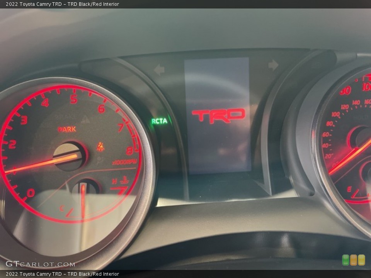The width and height of the screenshot is (371, 278).
Task: Click the small 40 on the speedometer
Action: pos(325,146)
